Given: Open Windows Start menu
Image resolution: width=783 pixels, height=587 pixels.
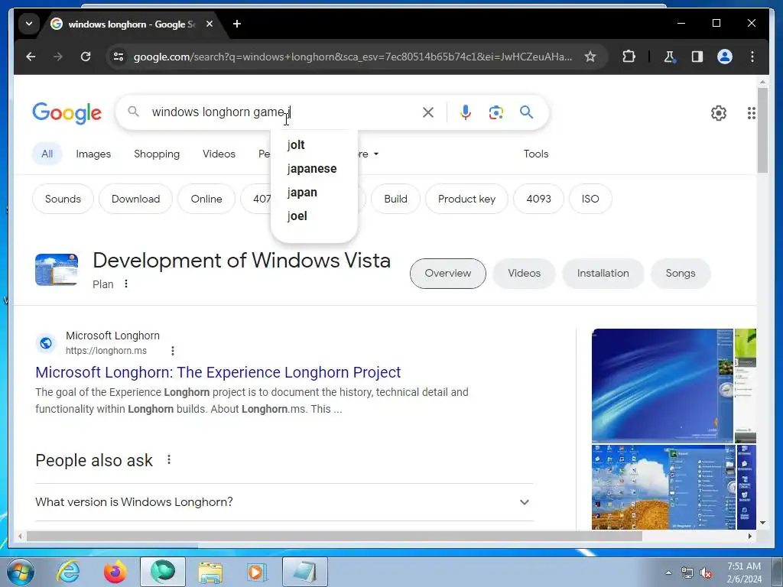Looking at the screenshot, I should tap(20, 572).
